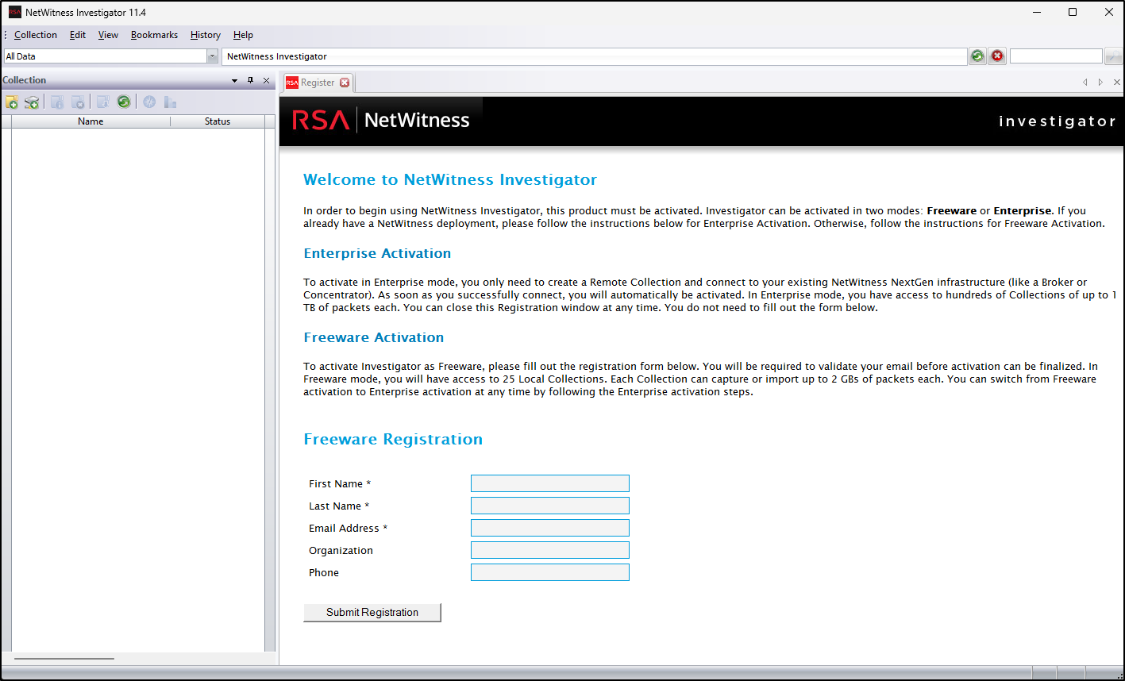Open the View menu
The image size is (1125, 681).
(108, 35)
